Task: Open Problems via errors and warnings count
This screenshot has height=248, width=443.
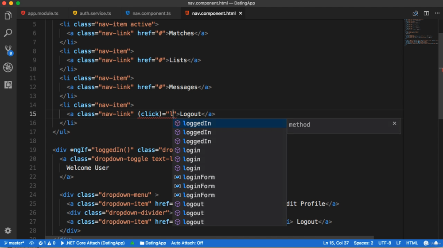Action: (47, 243)
